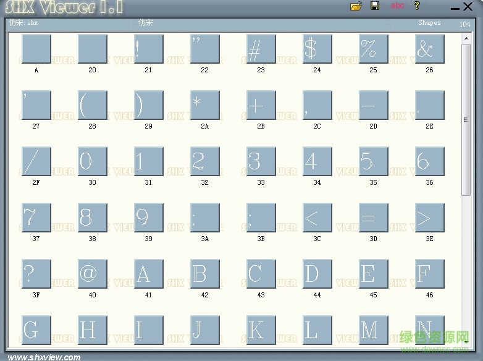
Task: Select the dollar sign glyph tile 24
Action: (x=317, y=49)
